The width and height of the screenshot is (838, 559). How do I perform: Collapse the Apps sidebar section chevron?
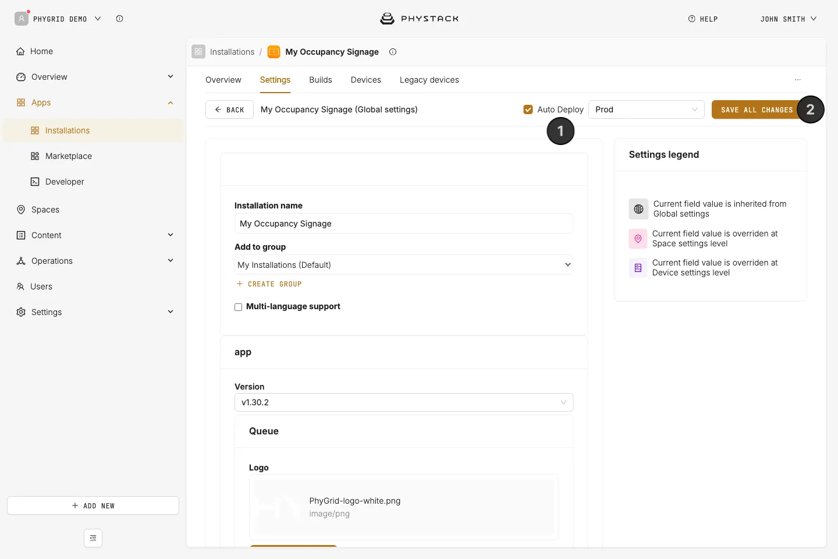click(171, 102)
